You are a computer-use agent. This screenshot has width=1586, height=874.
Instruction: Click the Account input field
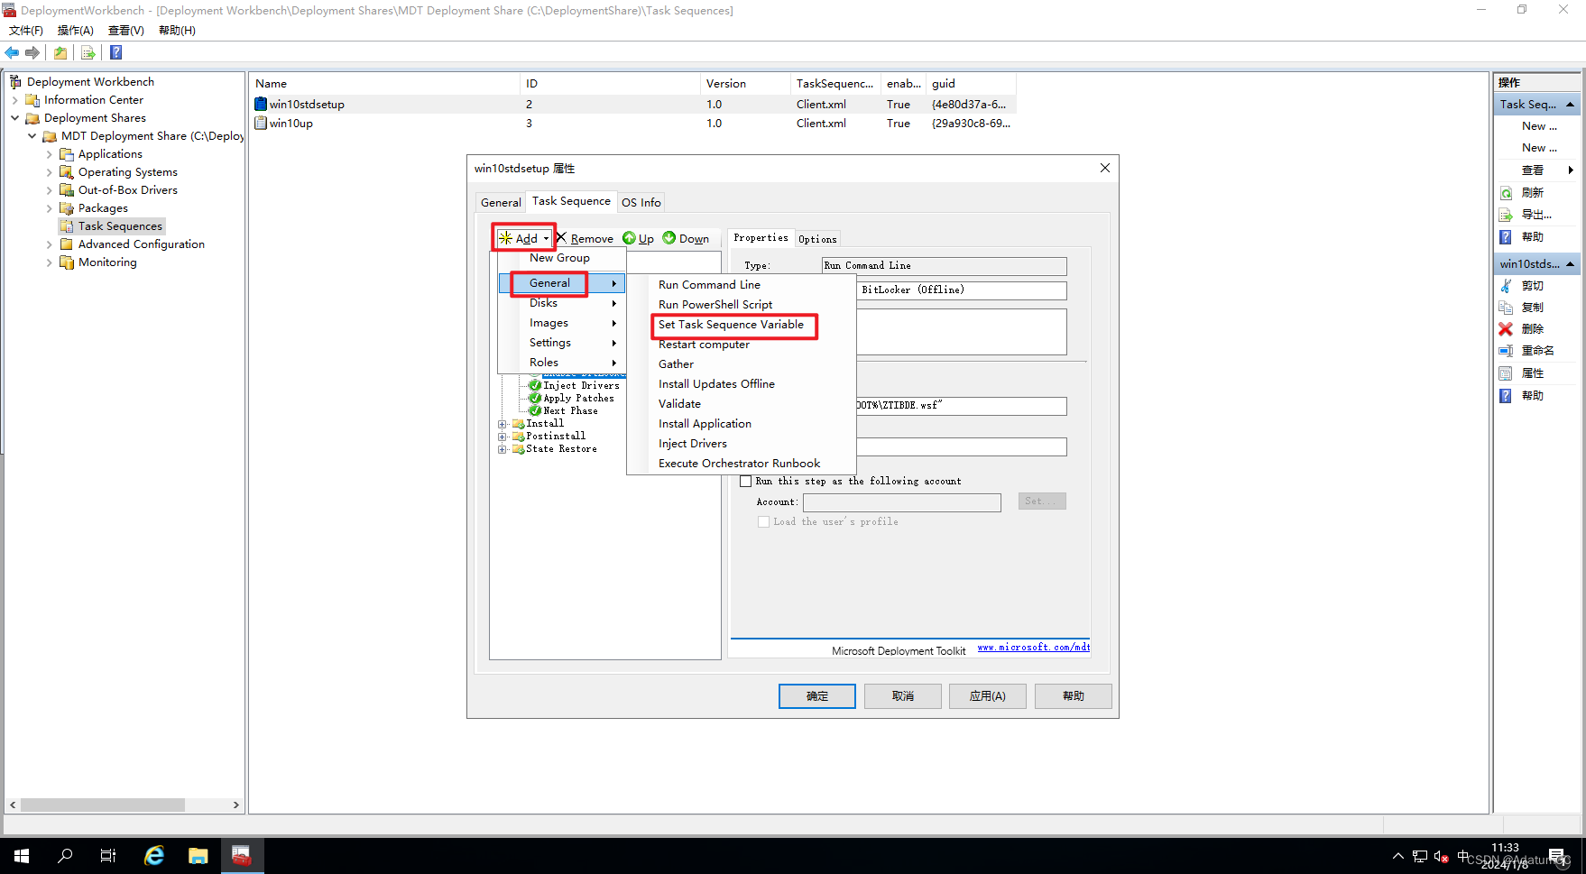click(902, 502)
